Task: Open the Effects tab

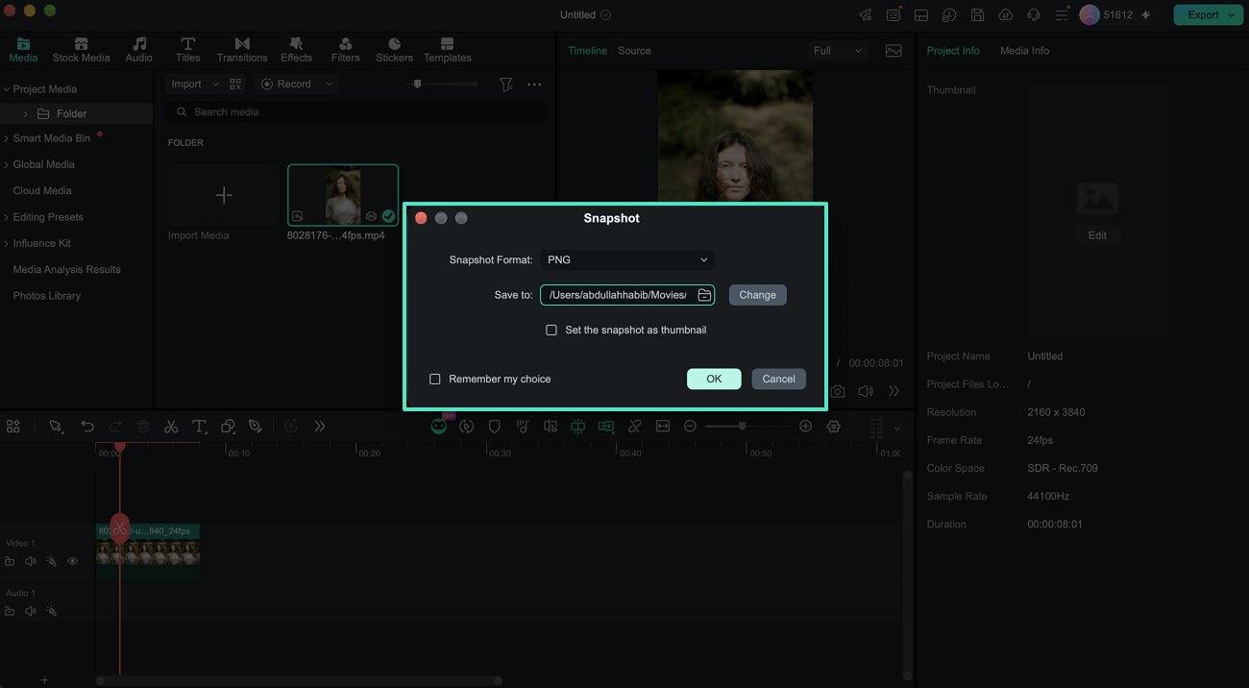Action: [x=296, y=50]
